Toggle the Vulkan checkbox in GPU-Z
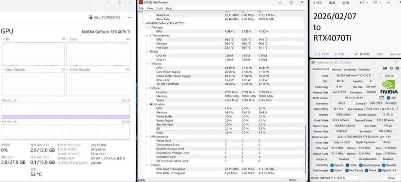Screen dimensions: 401x182 [x=332, y=170]
